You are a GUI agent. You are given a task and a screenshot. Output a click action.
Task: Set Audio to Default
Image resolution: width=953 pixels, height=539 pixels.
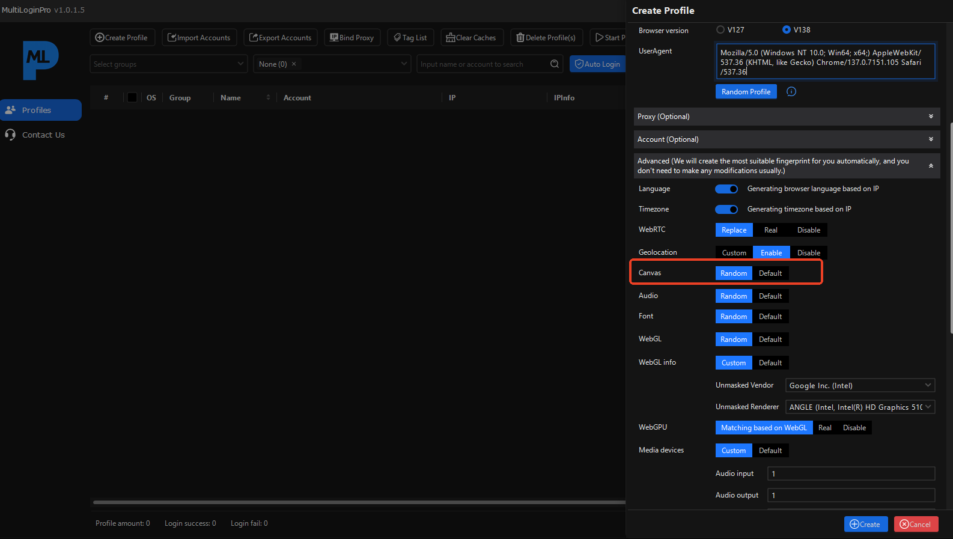point(770,296)
